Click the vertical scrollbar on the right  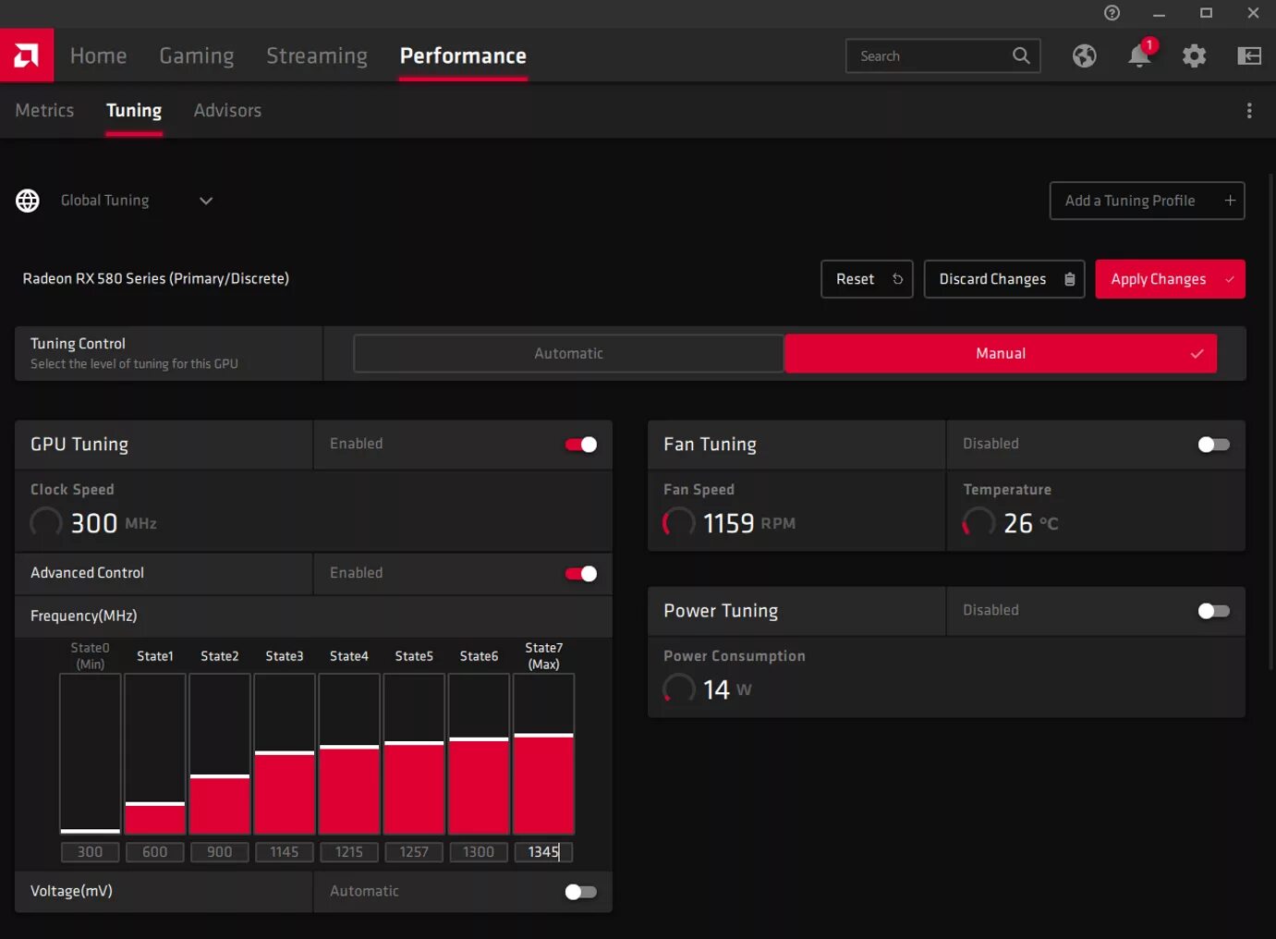(1271, 421)
